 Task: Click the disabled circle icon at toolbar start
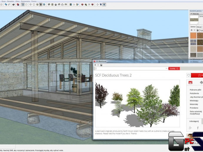click(x=1, y=4)
